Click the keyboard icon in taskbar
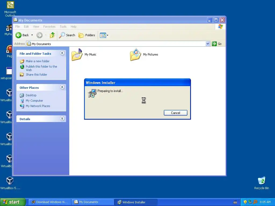 [x=235, y=202]
